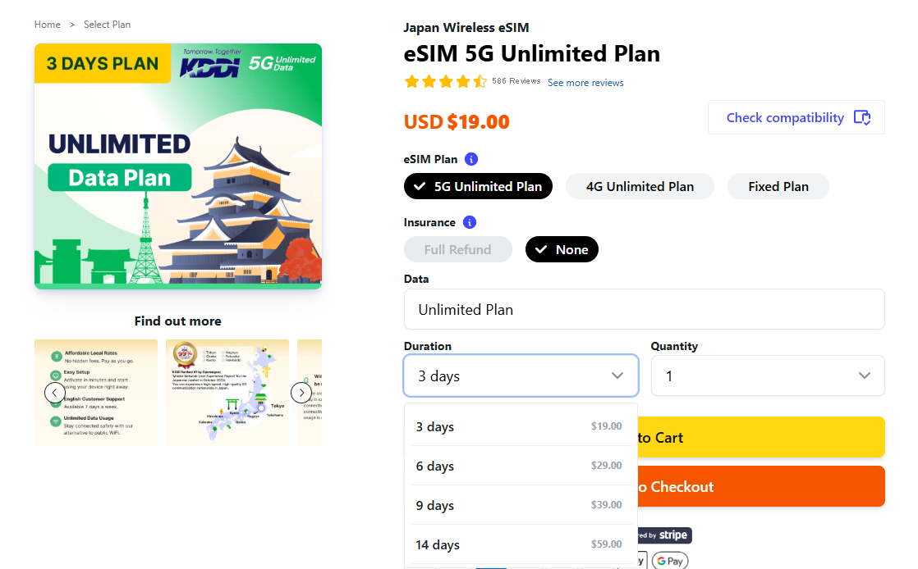918x569 pixels.
Task: Click the eSIM Plan info icon
Action: (x=471, y=159)
